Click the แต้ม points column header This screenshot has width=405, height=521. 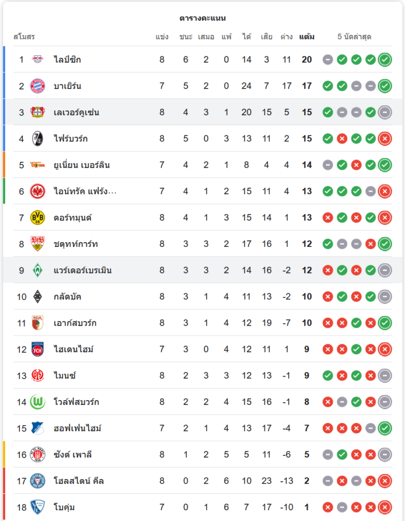[307, 37]
